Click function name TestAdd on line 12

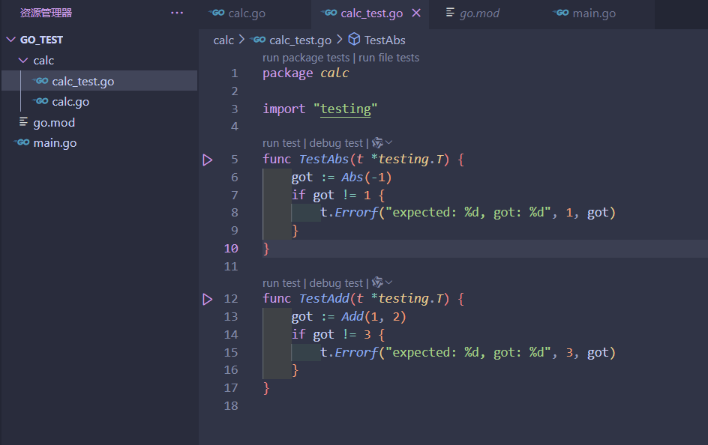tap(324, 298)
